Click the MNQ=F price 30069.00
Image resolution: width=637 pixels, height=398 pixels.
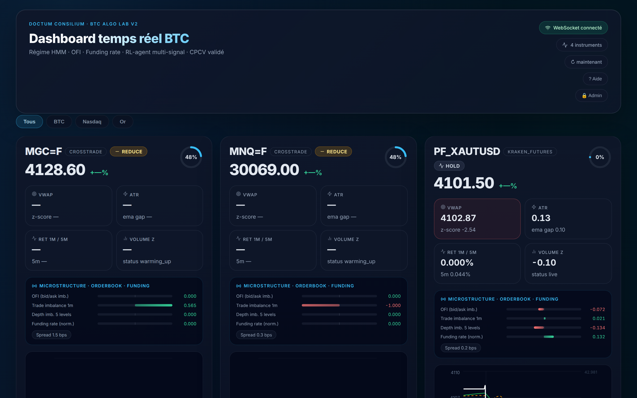(264, 170)
